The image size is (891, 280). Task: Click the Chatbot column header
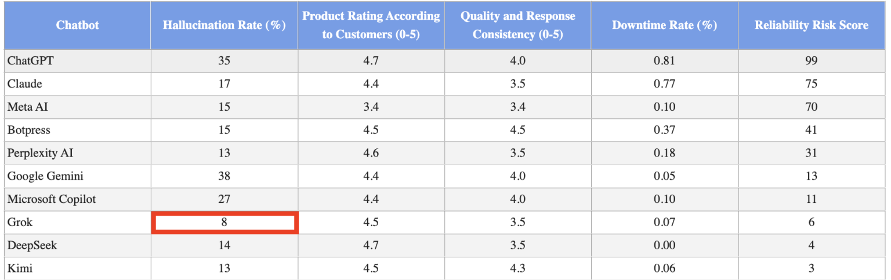pos(77,26)
